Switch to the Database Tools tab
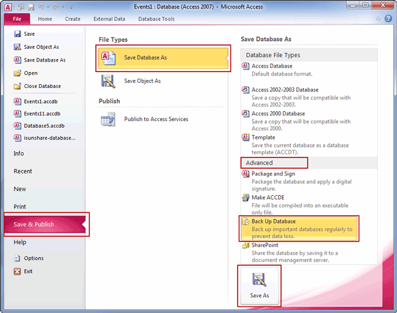Viewport: 397px width, 313px height. [x=156, y=19]
